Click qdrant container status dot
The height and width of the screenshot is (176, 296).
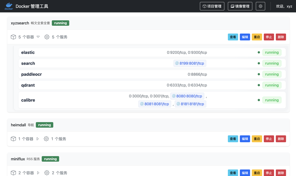coord(259,85)
